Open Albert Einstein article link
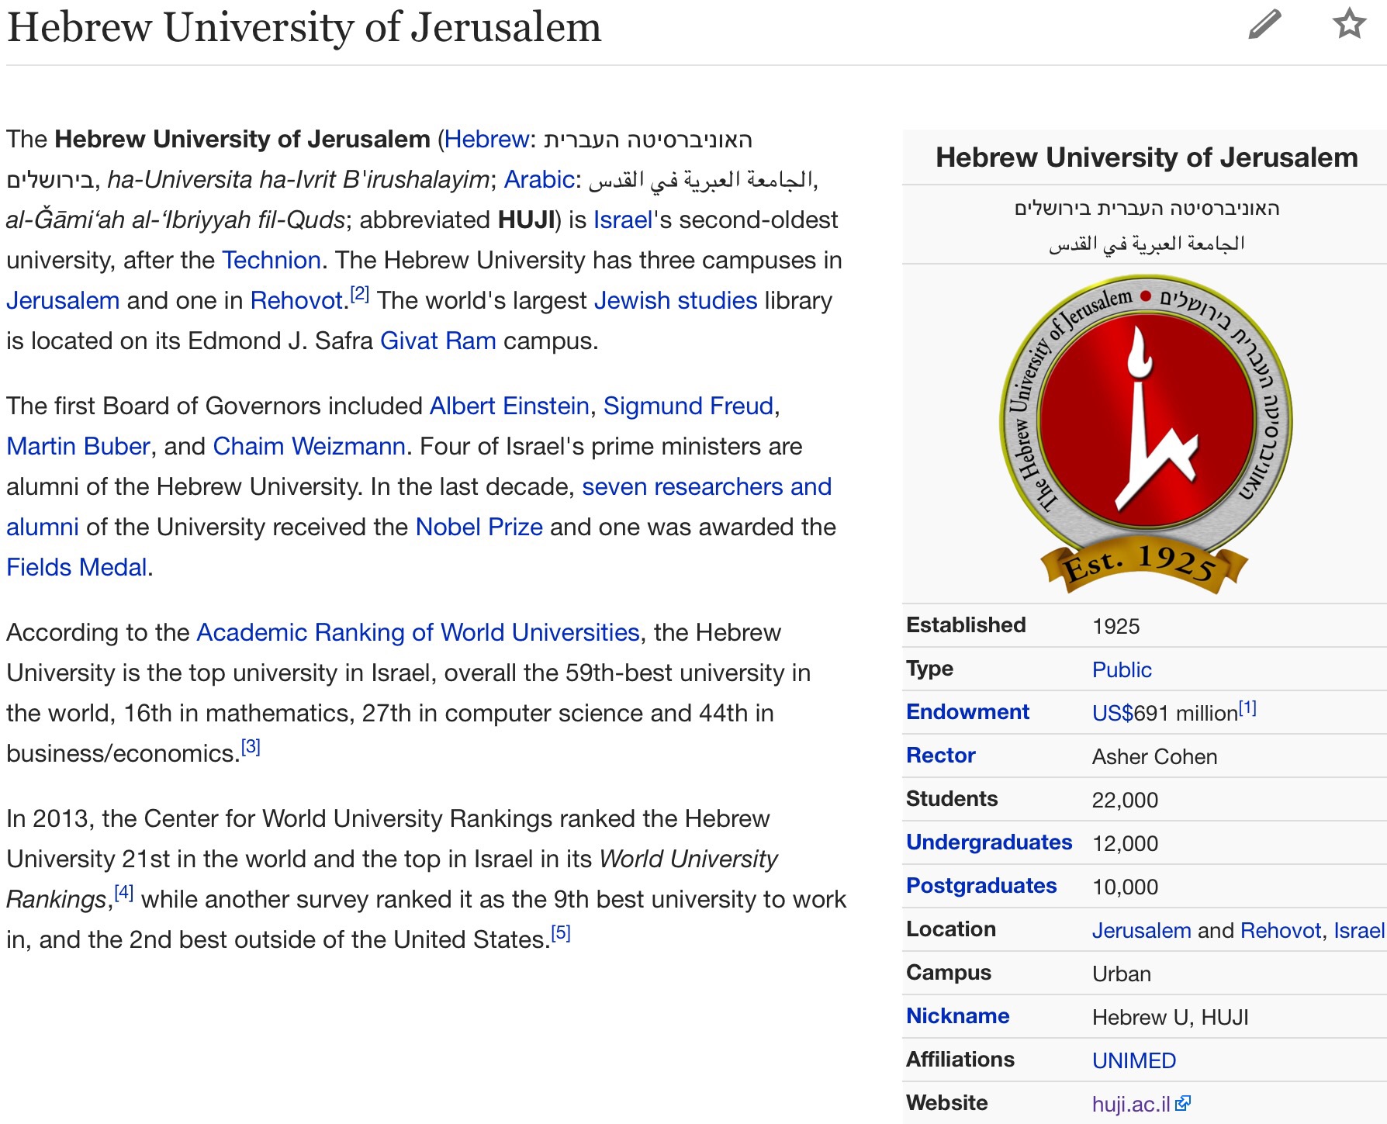 click(x=510, y=406)
